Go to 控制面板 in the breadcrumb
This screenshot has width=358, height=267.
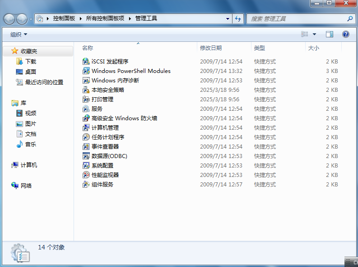coord(64,18)
